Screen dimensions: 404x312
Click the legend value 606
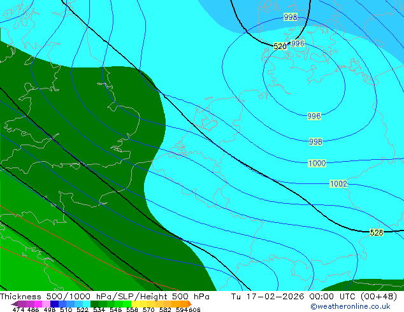(x=194, y=309)
